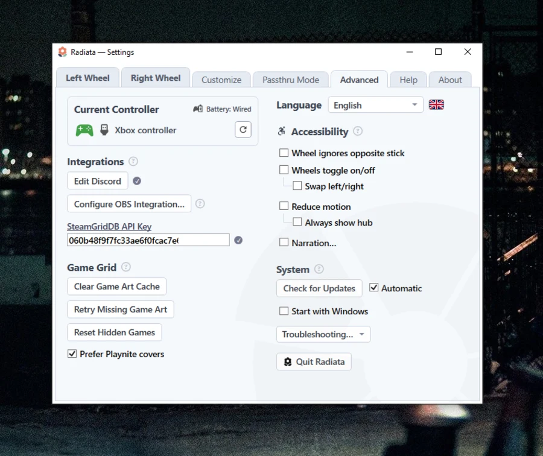
Task: Uncheck Prefer Playnite covers
Action: 72,354
